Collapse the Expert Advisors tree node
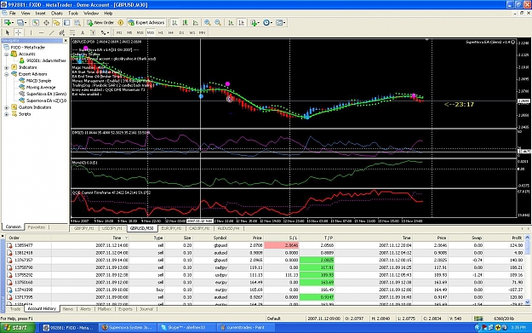Viewport: 532px width, 333px height. coord(7,74)
